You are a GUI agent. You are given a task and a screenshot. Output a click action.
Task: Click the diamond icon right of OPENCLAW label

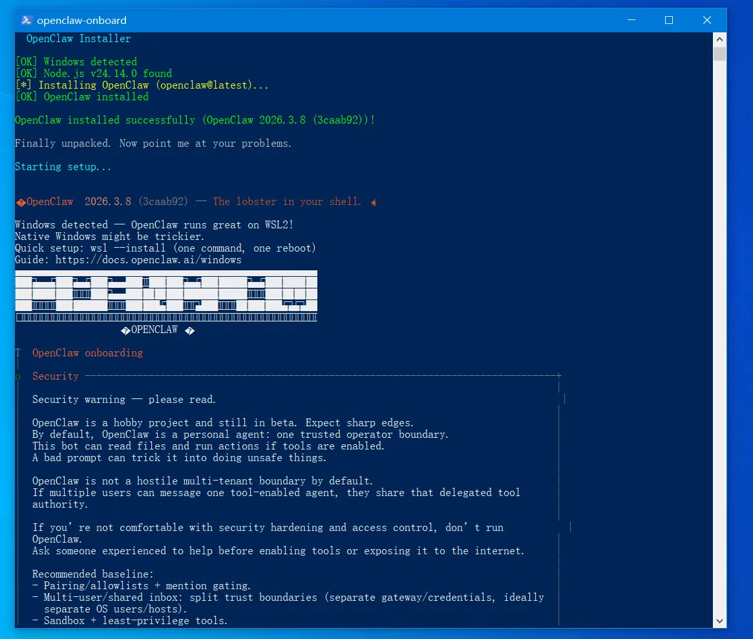189,330
